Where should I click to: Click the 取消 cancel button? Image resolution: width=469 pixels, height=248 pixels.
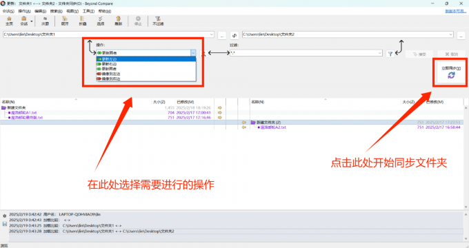(451, 54)
